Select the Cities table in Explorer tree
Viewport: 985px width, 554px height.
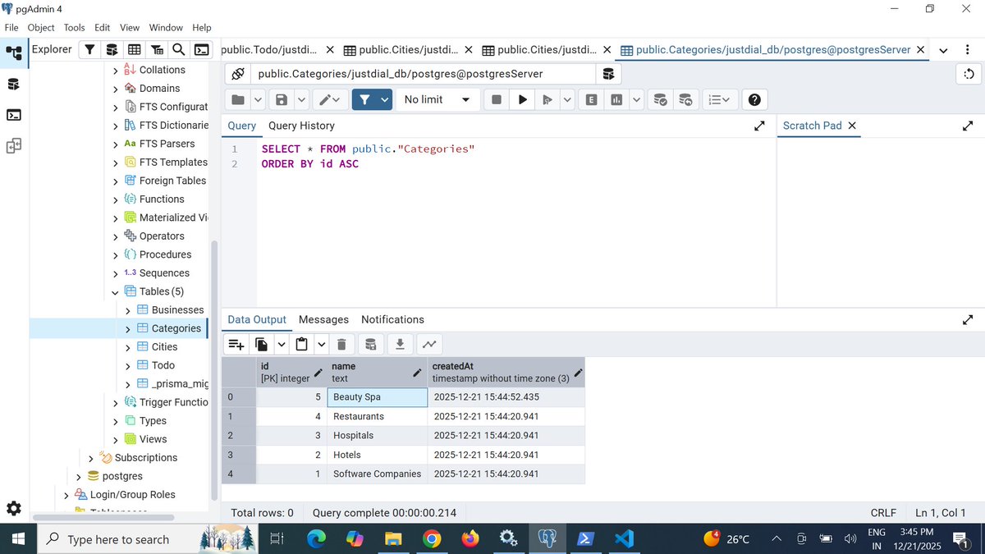(164, 347)
